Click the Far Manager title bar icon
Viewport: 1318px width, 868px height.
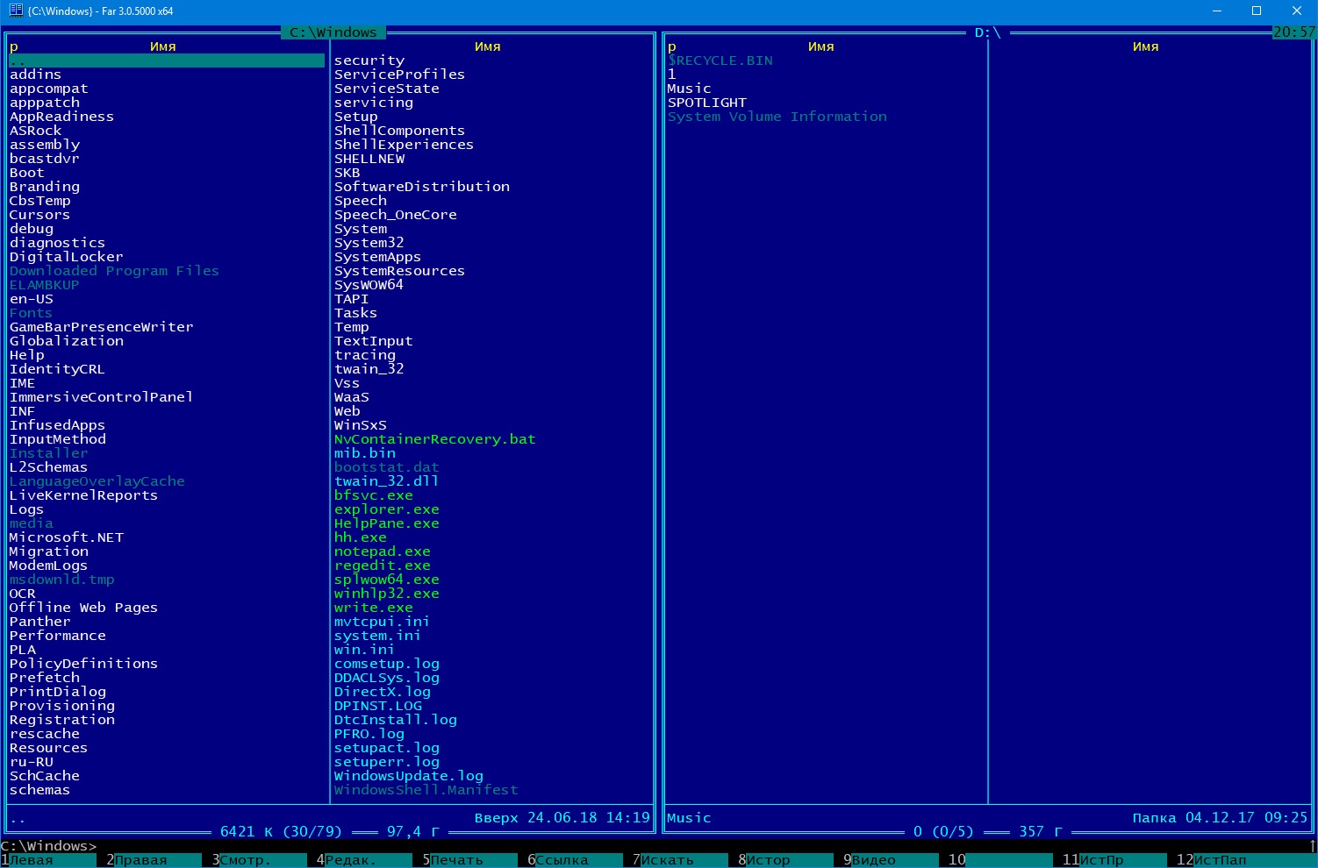[x=14, y=11]
